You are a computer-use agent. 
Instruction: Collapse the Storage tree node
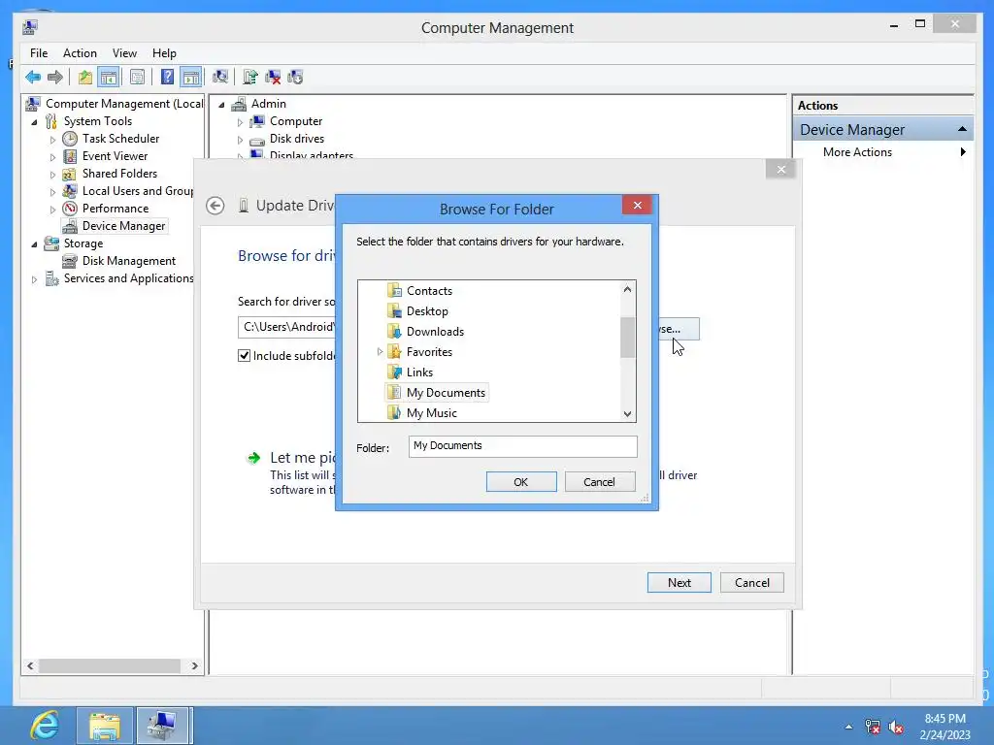(x=34, y=243)
